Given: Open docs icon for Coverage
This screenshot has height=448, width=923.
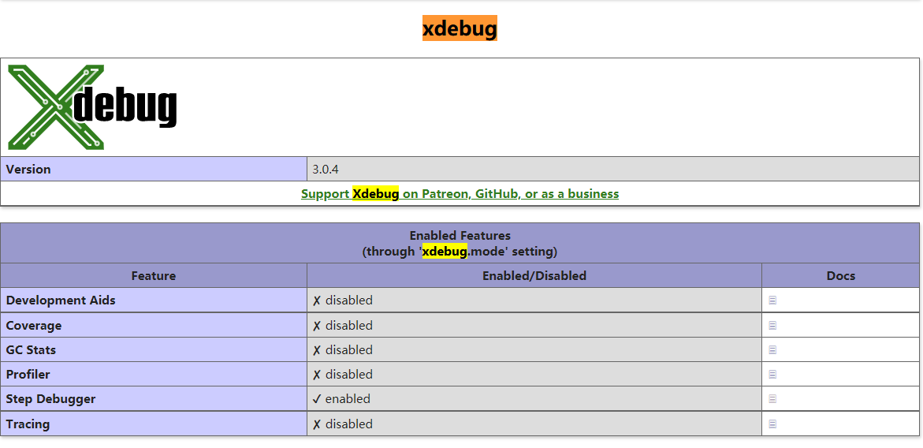Looking at the screenshot, I should 772,325.
